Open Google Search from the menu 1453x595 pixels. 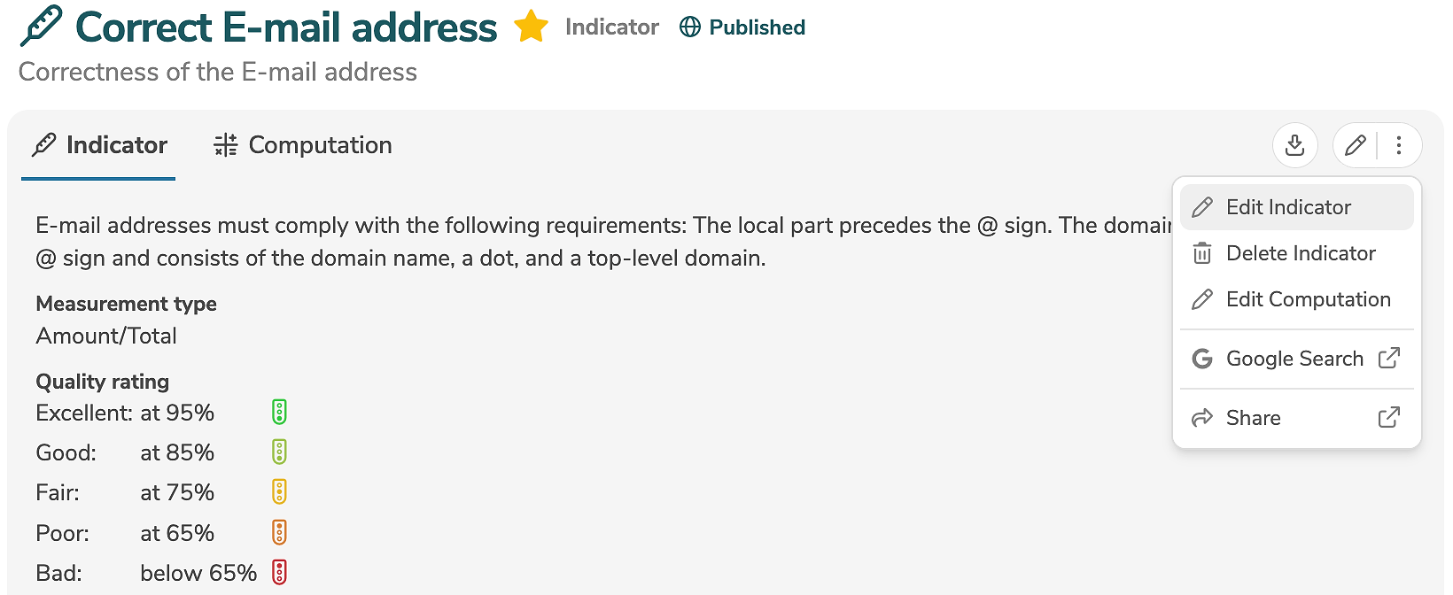pyautogui.click(x=1294, y=359)
